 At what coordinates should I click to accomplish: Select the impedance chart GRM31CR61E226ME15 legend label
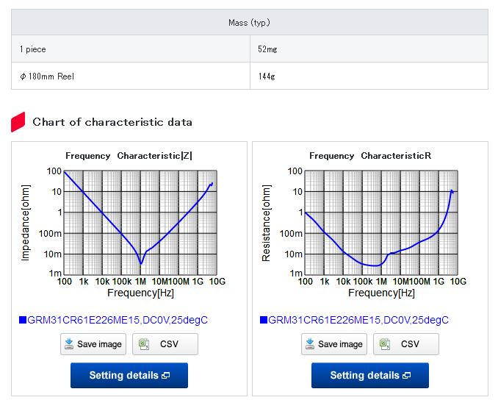click(118, 320)
